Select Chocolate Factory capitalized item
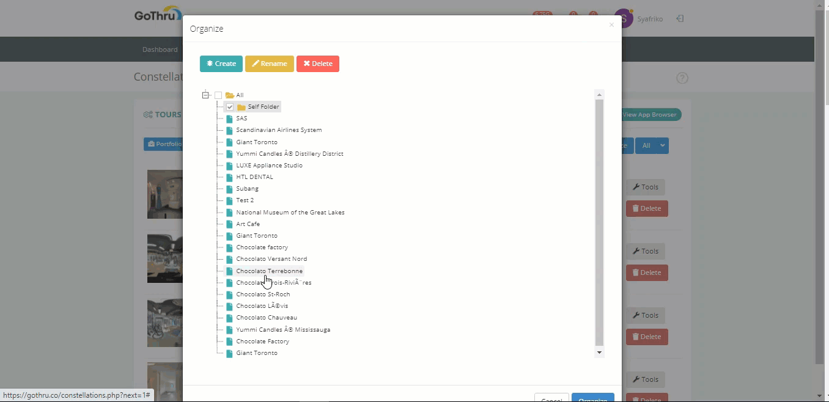829x402 pixels. [262, 342]
